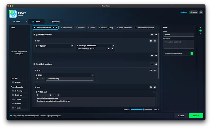This screenshot has height=129, width=212.
Task: Open the AI assistant robot icon
Action: [201, 31]
